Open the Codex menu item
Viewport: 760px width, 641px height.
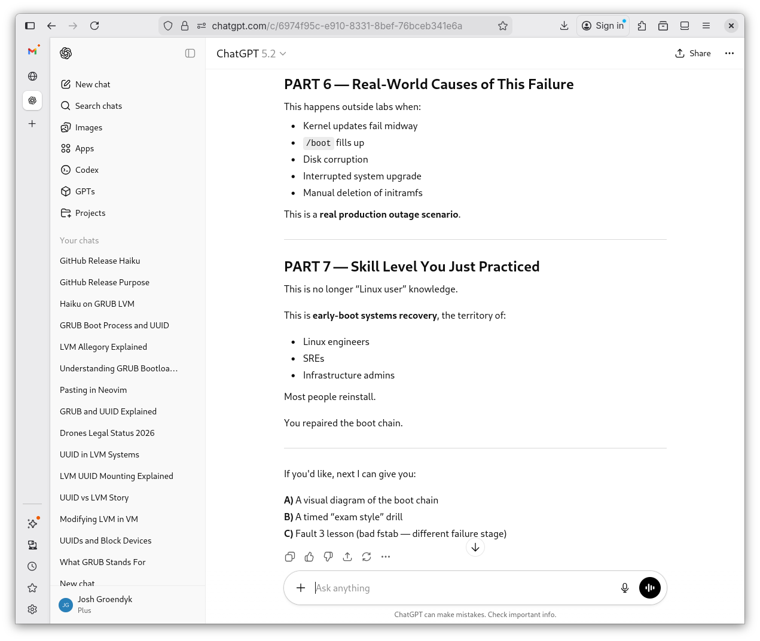point(87,170)
